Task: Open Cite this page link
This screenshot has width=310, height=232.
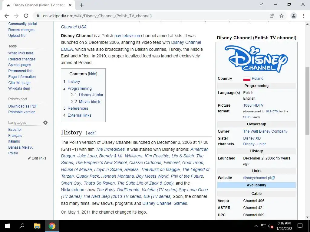Action: click(x=19, y=83)
